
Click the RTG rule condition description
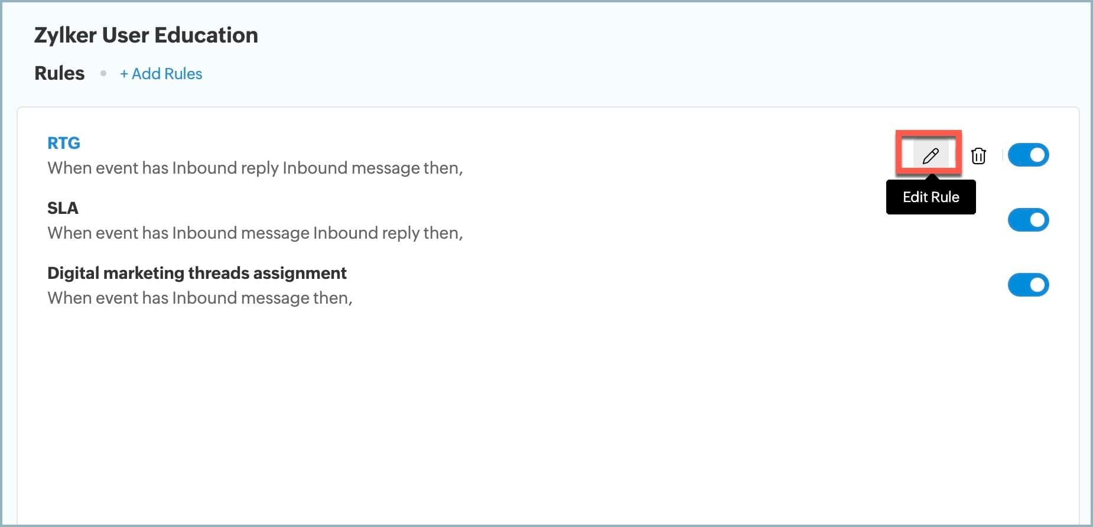pos(255,168)
